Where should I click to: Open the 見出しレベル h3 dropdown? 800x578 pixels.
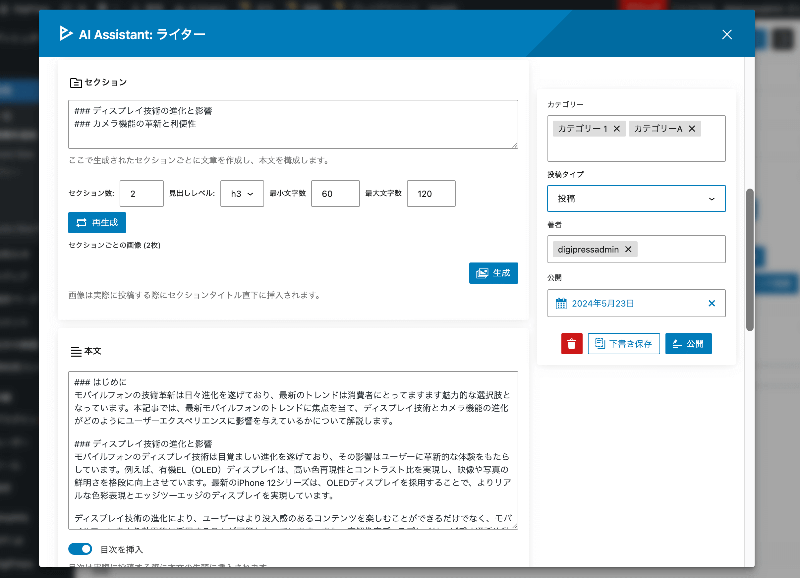pos(242,194)
